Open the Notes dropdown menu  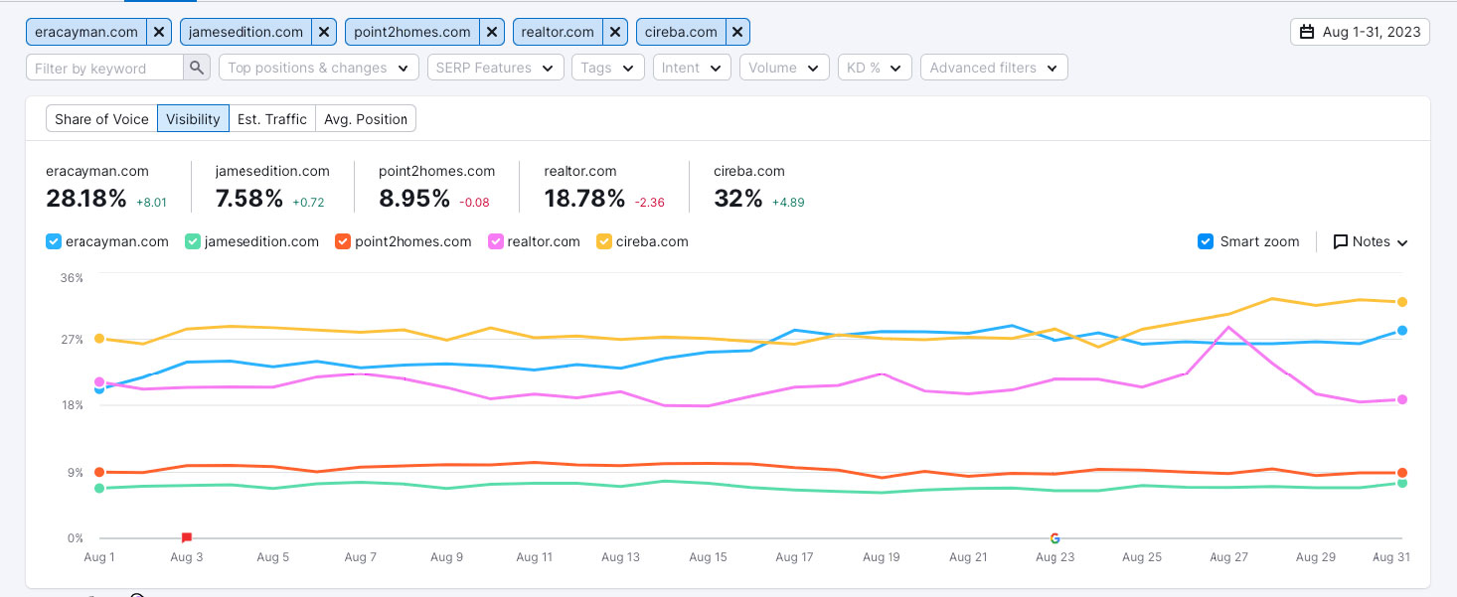(1371, 241)
